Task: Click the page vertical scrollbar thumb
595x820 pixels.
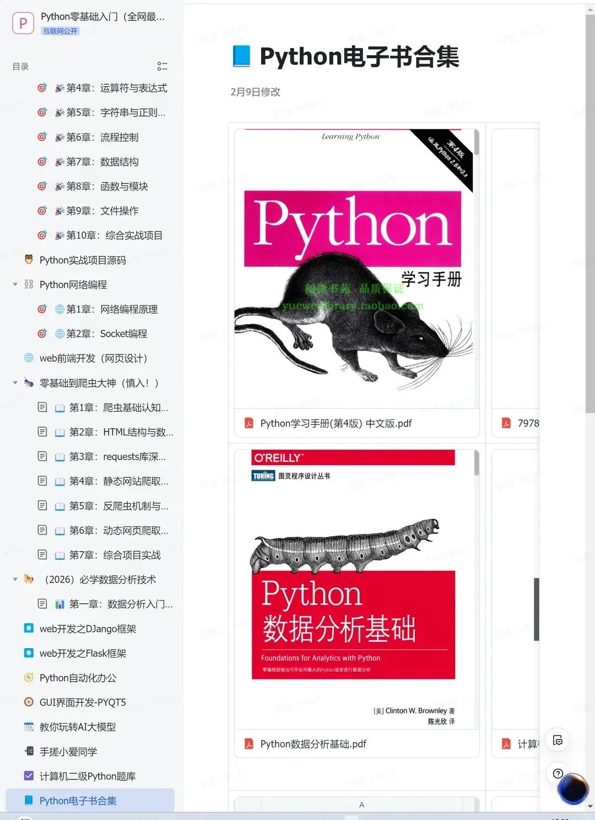Action: pos(590,215)
